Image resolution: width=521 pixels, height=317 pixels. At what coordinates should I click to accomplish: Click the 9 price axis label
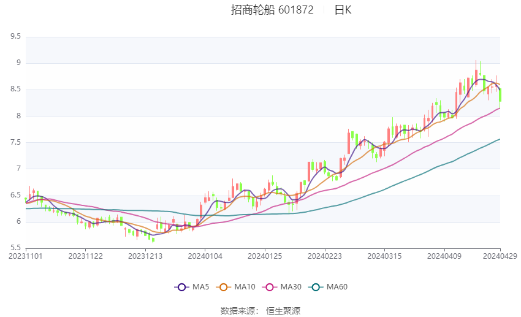click(18, 63)
